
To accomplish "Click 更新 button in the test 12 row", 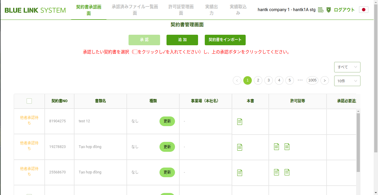I will coord(167,121).
